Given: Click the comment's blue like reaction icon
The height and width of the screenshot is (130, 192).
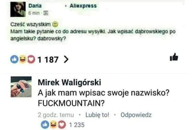Looking at the screenshot, I should pyautogui.click(x=45, y=125).
